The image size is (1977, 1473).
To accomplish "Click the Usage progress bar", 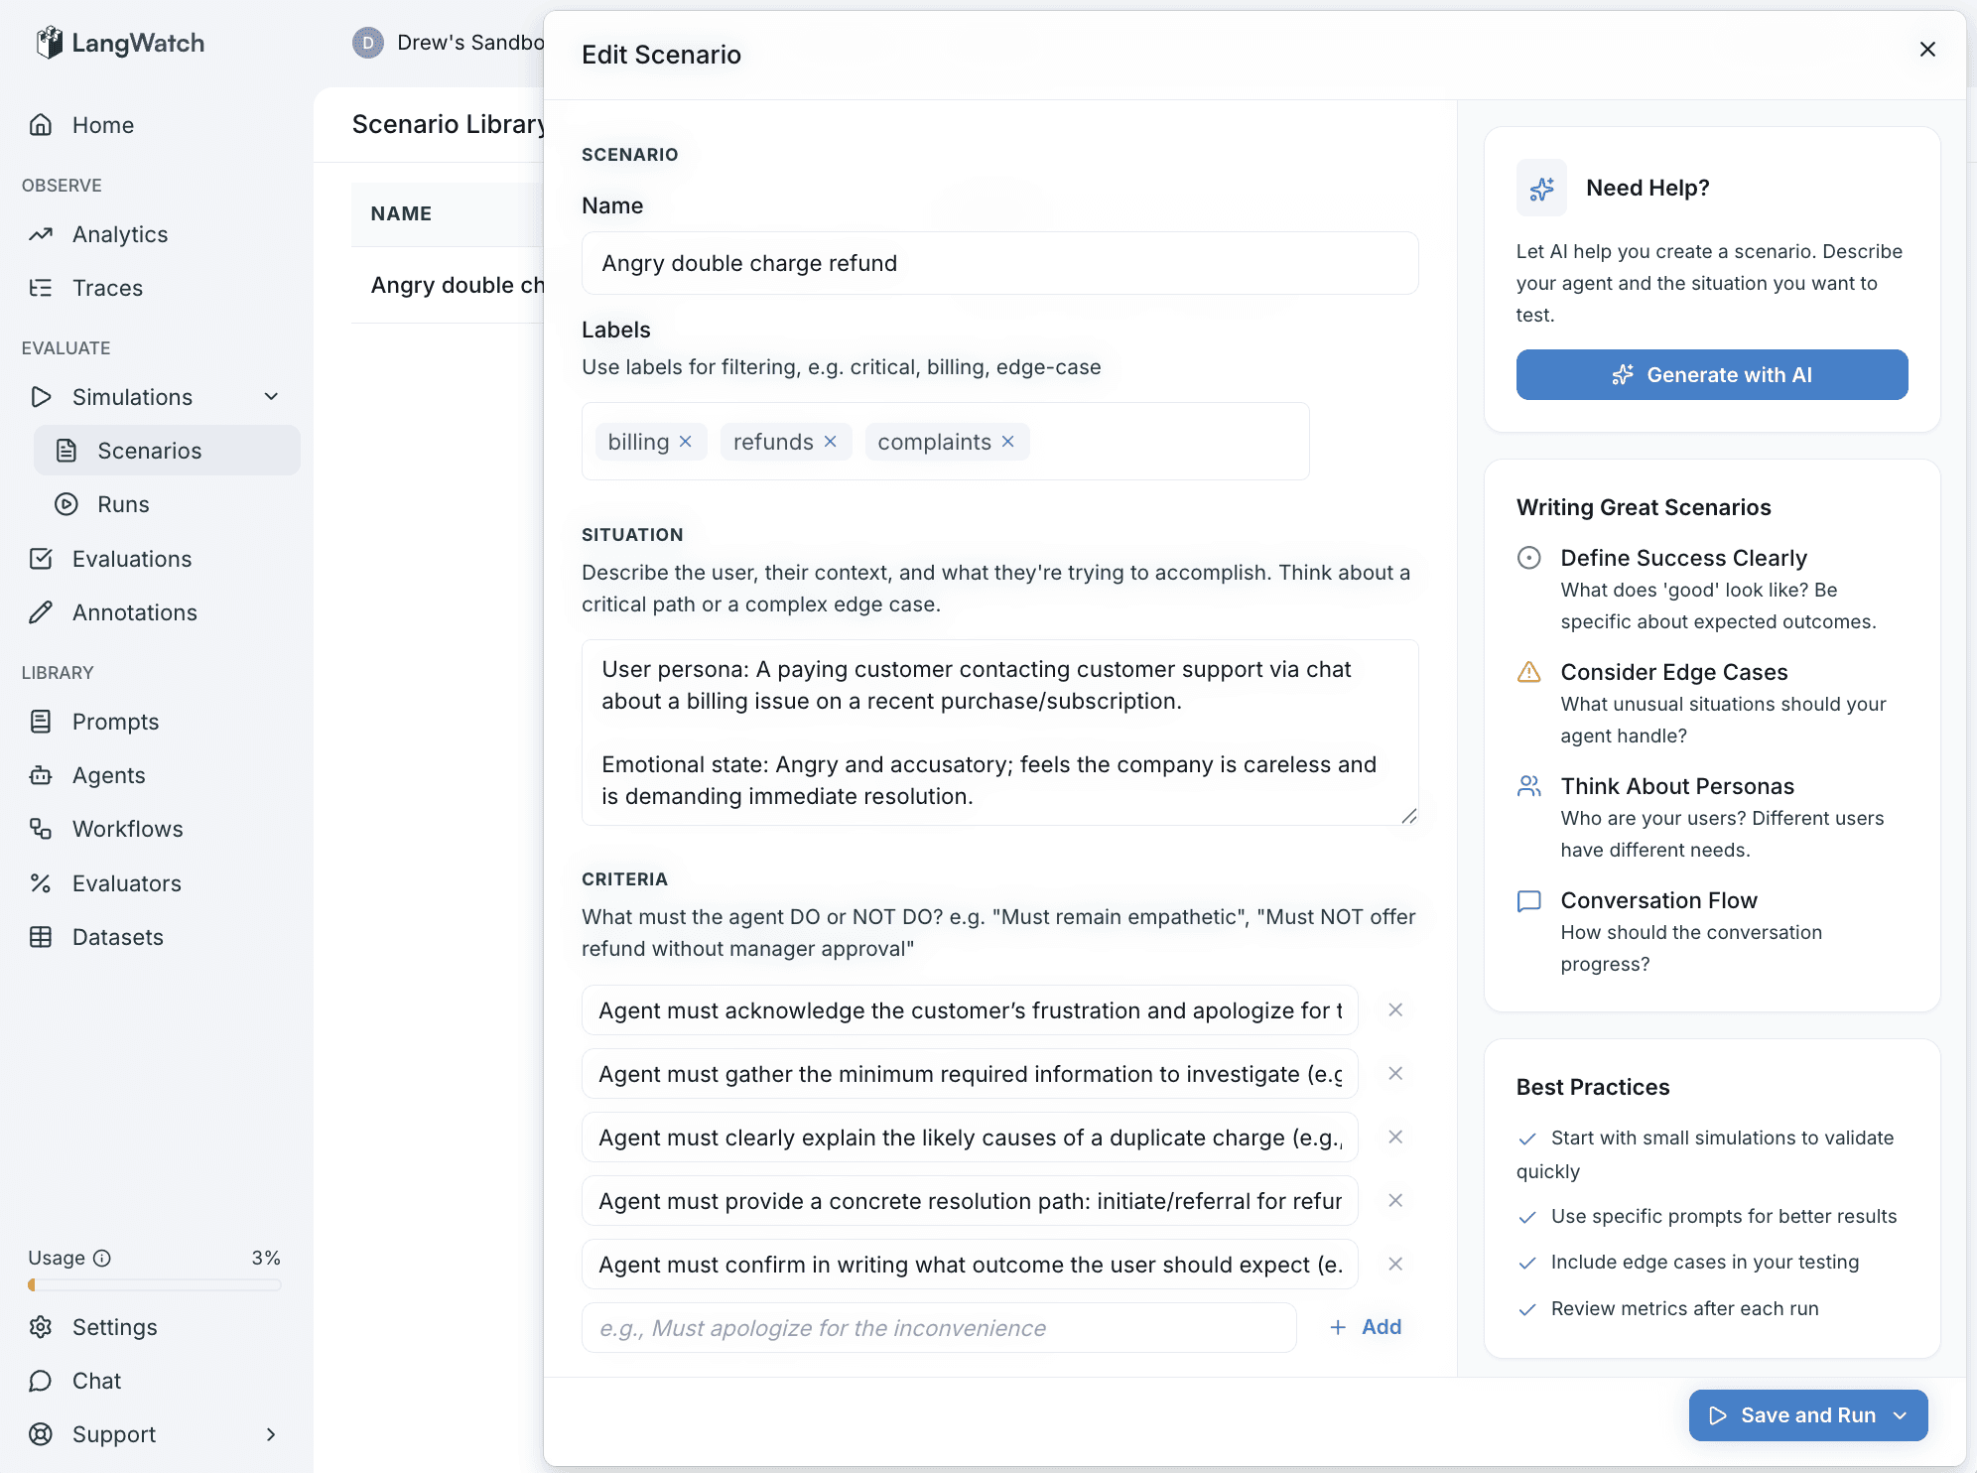I will pos(154,1285).
